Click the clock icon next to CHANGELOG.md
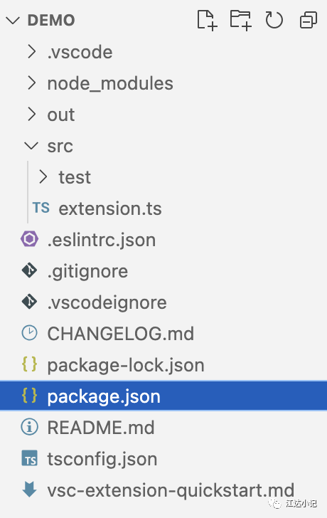The image size is (327, 518). click(x=29, y=333)
